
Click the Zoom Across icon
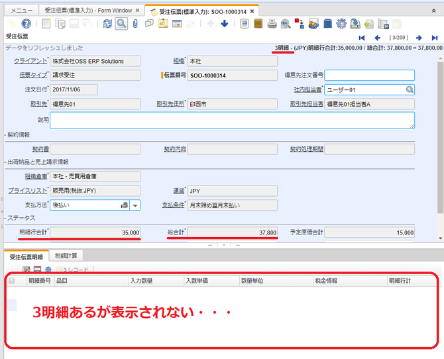286,23
